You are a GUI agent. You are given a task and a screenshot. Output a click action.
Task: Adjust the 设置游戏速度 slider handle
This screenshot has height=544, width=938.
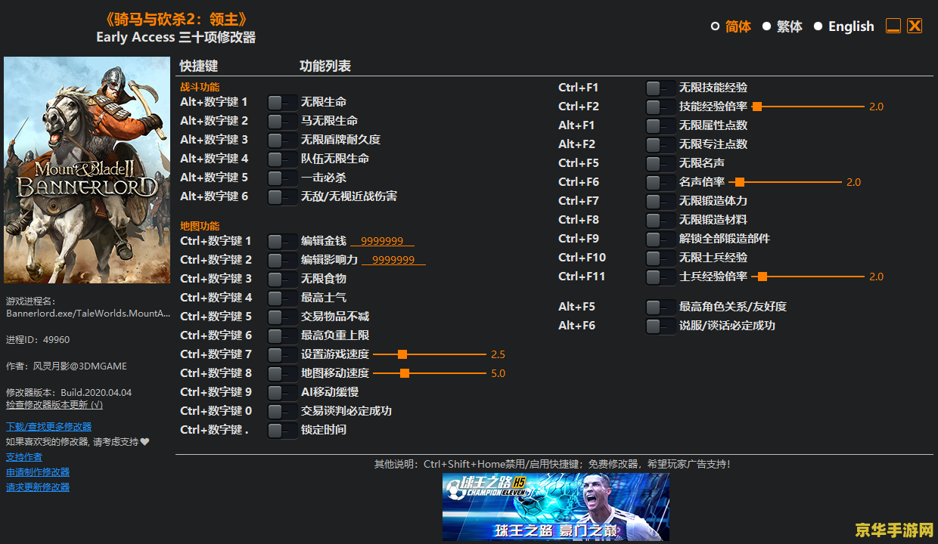[402, 354]
